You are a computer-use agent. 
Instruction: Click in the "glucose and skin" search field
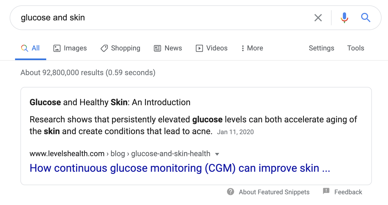click(161, 18)
